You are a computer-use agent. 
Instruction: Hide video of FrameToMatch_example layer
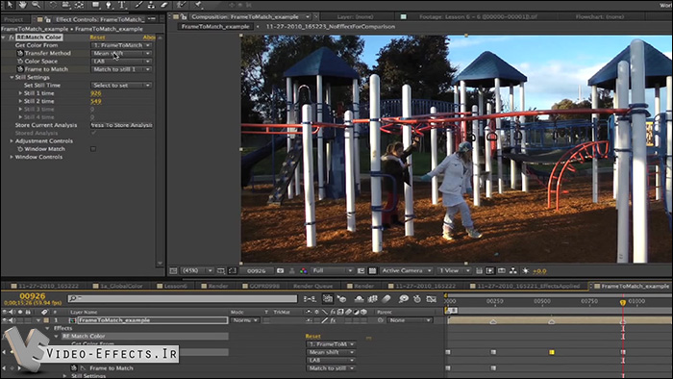(5, 320)
